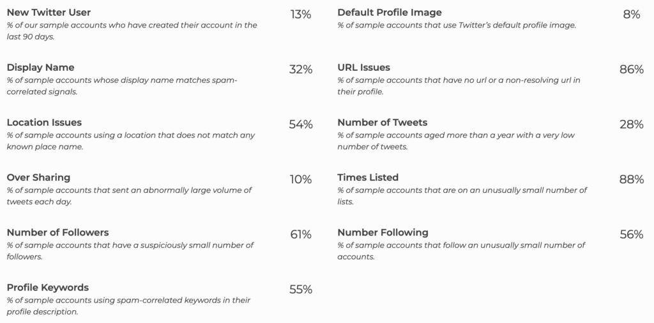The width and height of the screenshot is (654, 323).
Task: Click the 8% Default Profile Image value
Action: pos(631,15)
